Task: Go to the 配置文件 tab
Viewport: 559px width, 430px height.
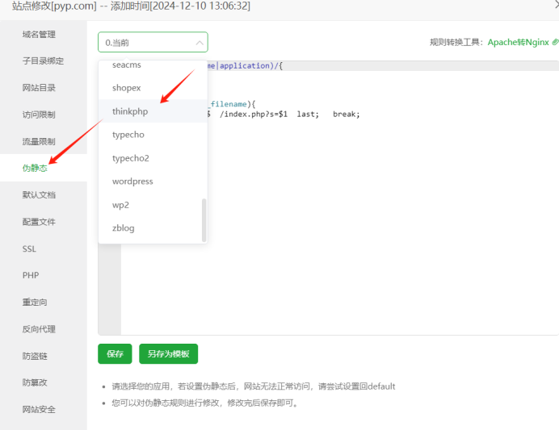Action: point(39,221)
